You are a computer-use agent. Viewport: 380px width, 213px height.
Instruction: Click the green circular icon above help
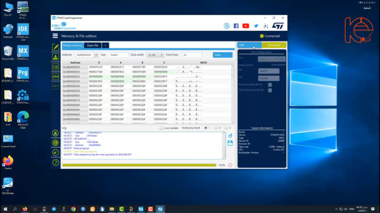point(55,152)
